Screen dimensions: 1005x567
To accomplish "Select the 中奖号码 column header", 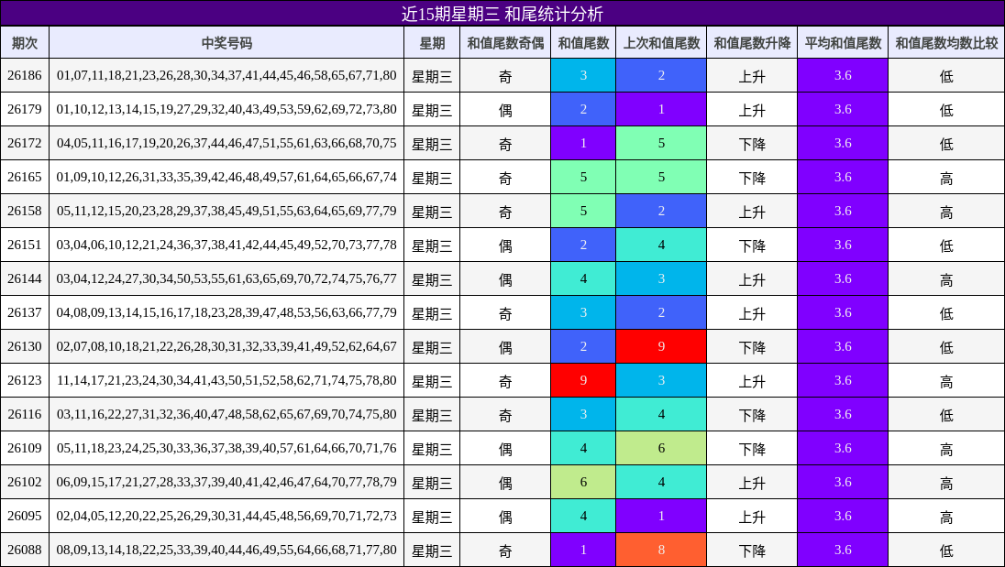I will tap(226, 43).
